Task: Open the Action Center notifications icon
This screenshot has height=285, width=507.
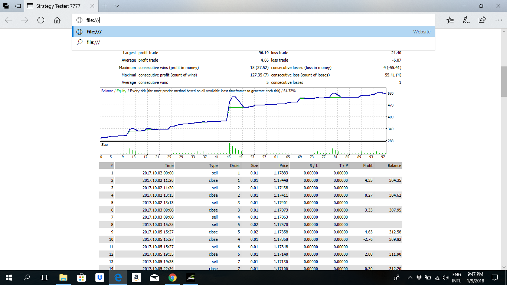Action: 494,277
